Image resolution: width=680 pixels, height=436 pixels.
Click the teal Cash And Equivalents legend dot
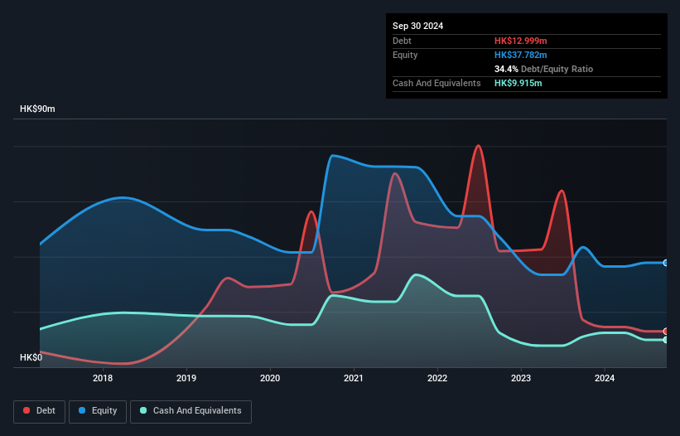tap(143, 410)
